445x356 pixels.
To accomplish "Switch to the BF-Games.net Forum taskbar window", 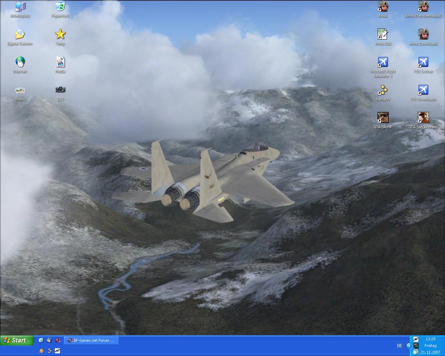I will pyautogui.click(x=91, y=340).
